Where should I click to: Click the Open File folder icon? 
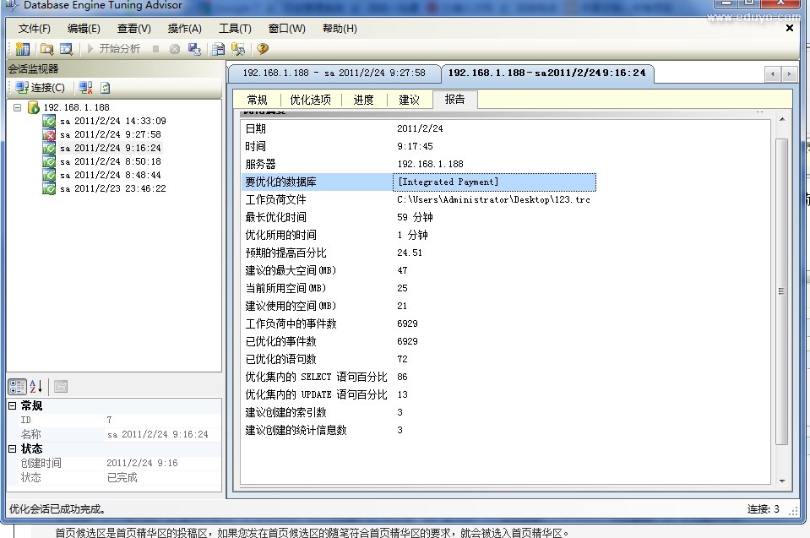pyautogui.click(x=46, y=49)
